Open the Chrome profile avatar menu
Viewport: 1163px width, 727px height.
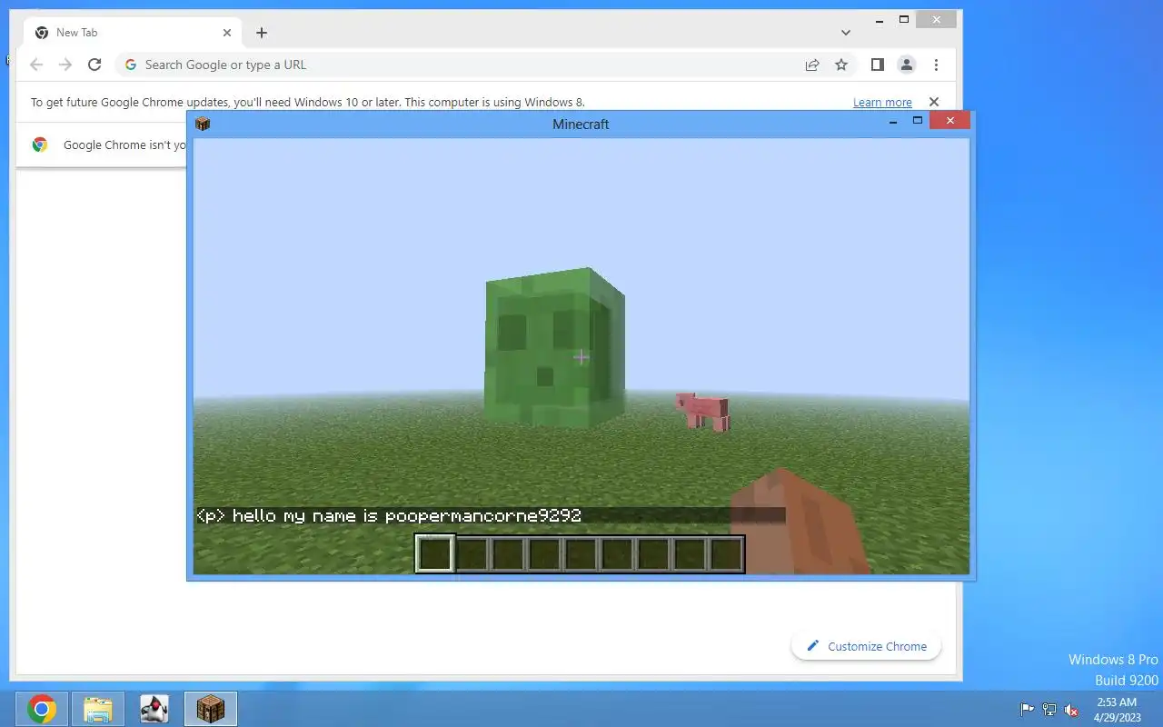click(907, 65)
